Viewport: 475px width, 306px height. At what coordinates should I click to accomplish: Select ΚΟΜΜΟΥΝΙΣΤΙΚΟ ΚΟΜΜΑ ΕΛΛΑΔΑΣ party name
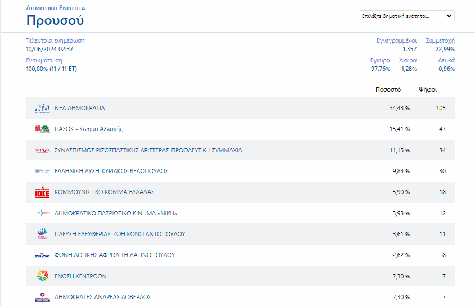click(104, 192)
